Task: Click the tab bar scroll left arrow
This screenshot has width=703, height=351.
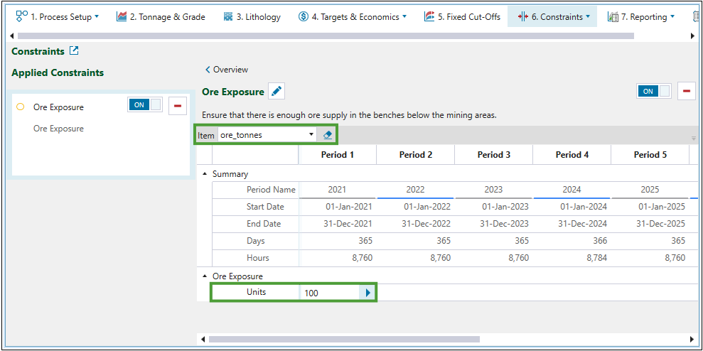Action: pyautogui.click(x=11, y=36)
